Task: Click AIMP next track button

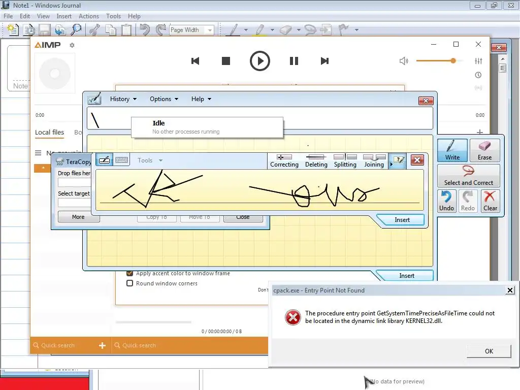Action: coord(324,61)
